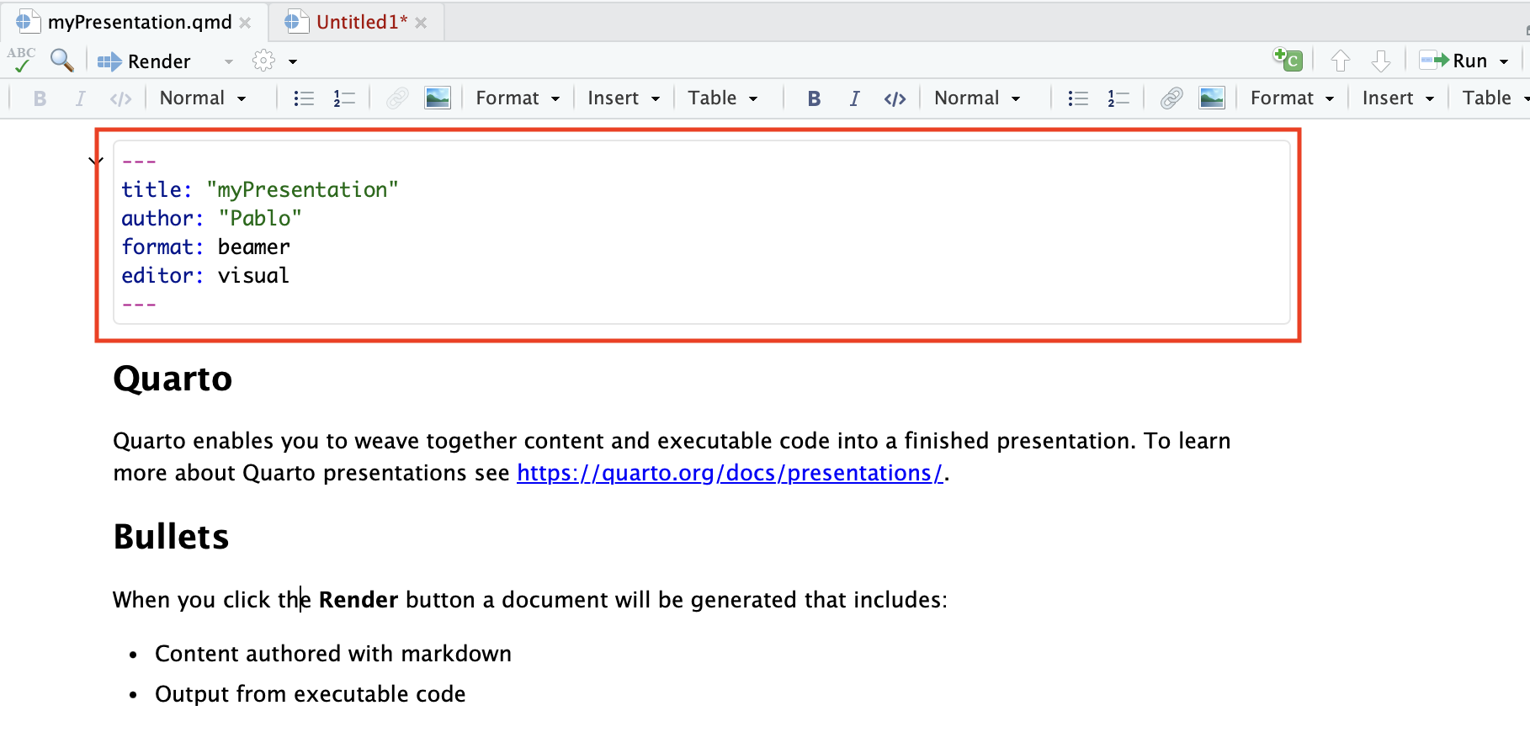
Task: Click the format: beamer YAML line
Action: click(x=205, y=247)
